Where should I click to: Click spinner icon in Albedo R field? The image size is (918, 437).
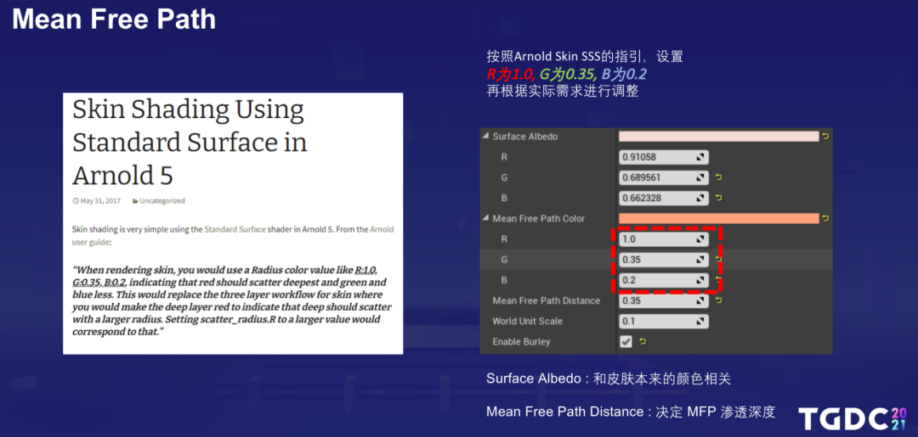click(x=700, y=157)
